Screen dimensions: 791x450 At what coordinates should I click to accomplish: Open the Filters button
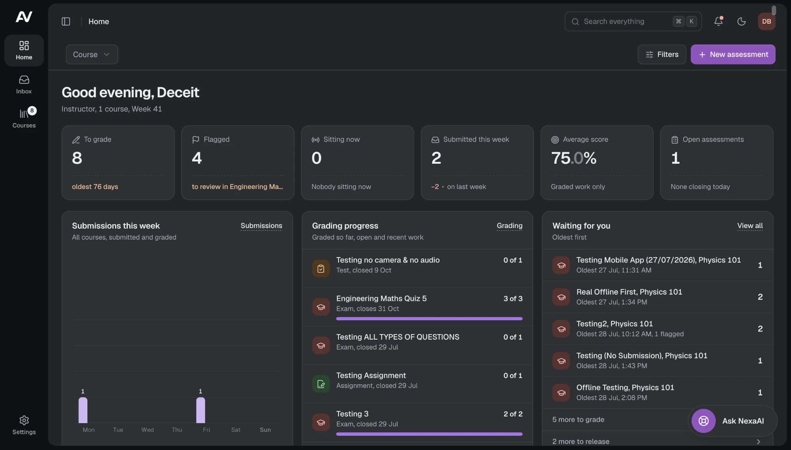click(x=662, y=54)
